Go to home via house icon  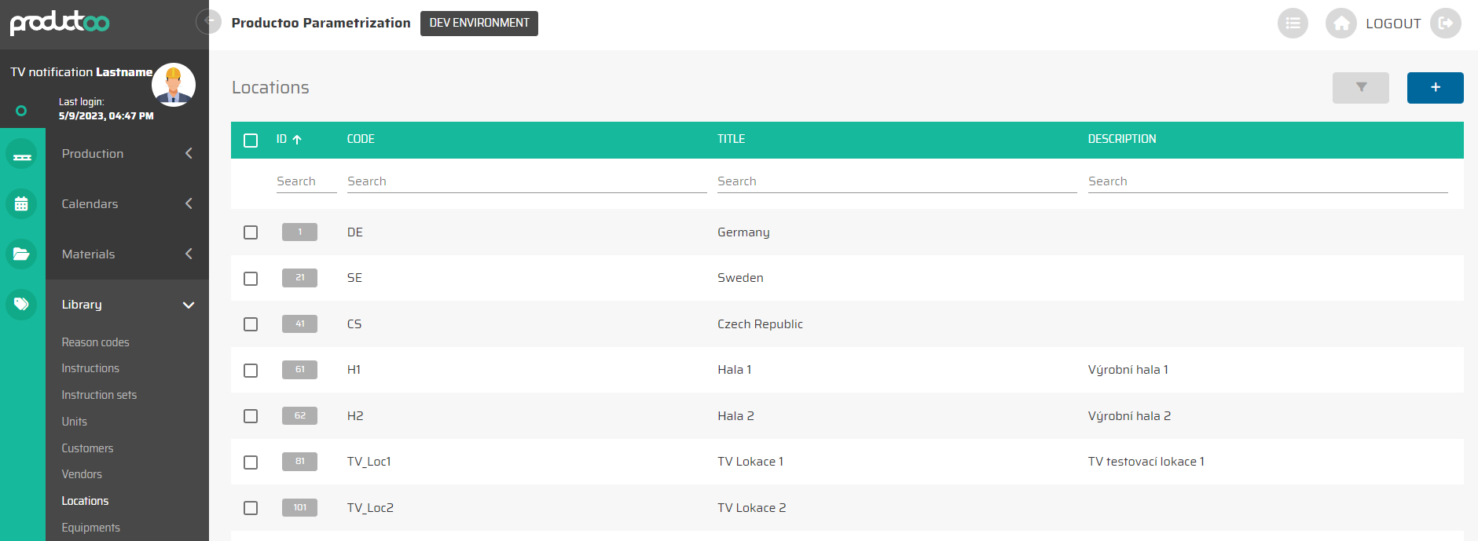1341,24
